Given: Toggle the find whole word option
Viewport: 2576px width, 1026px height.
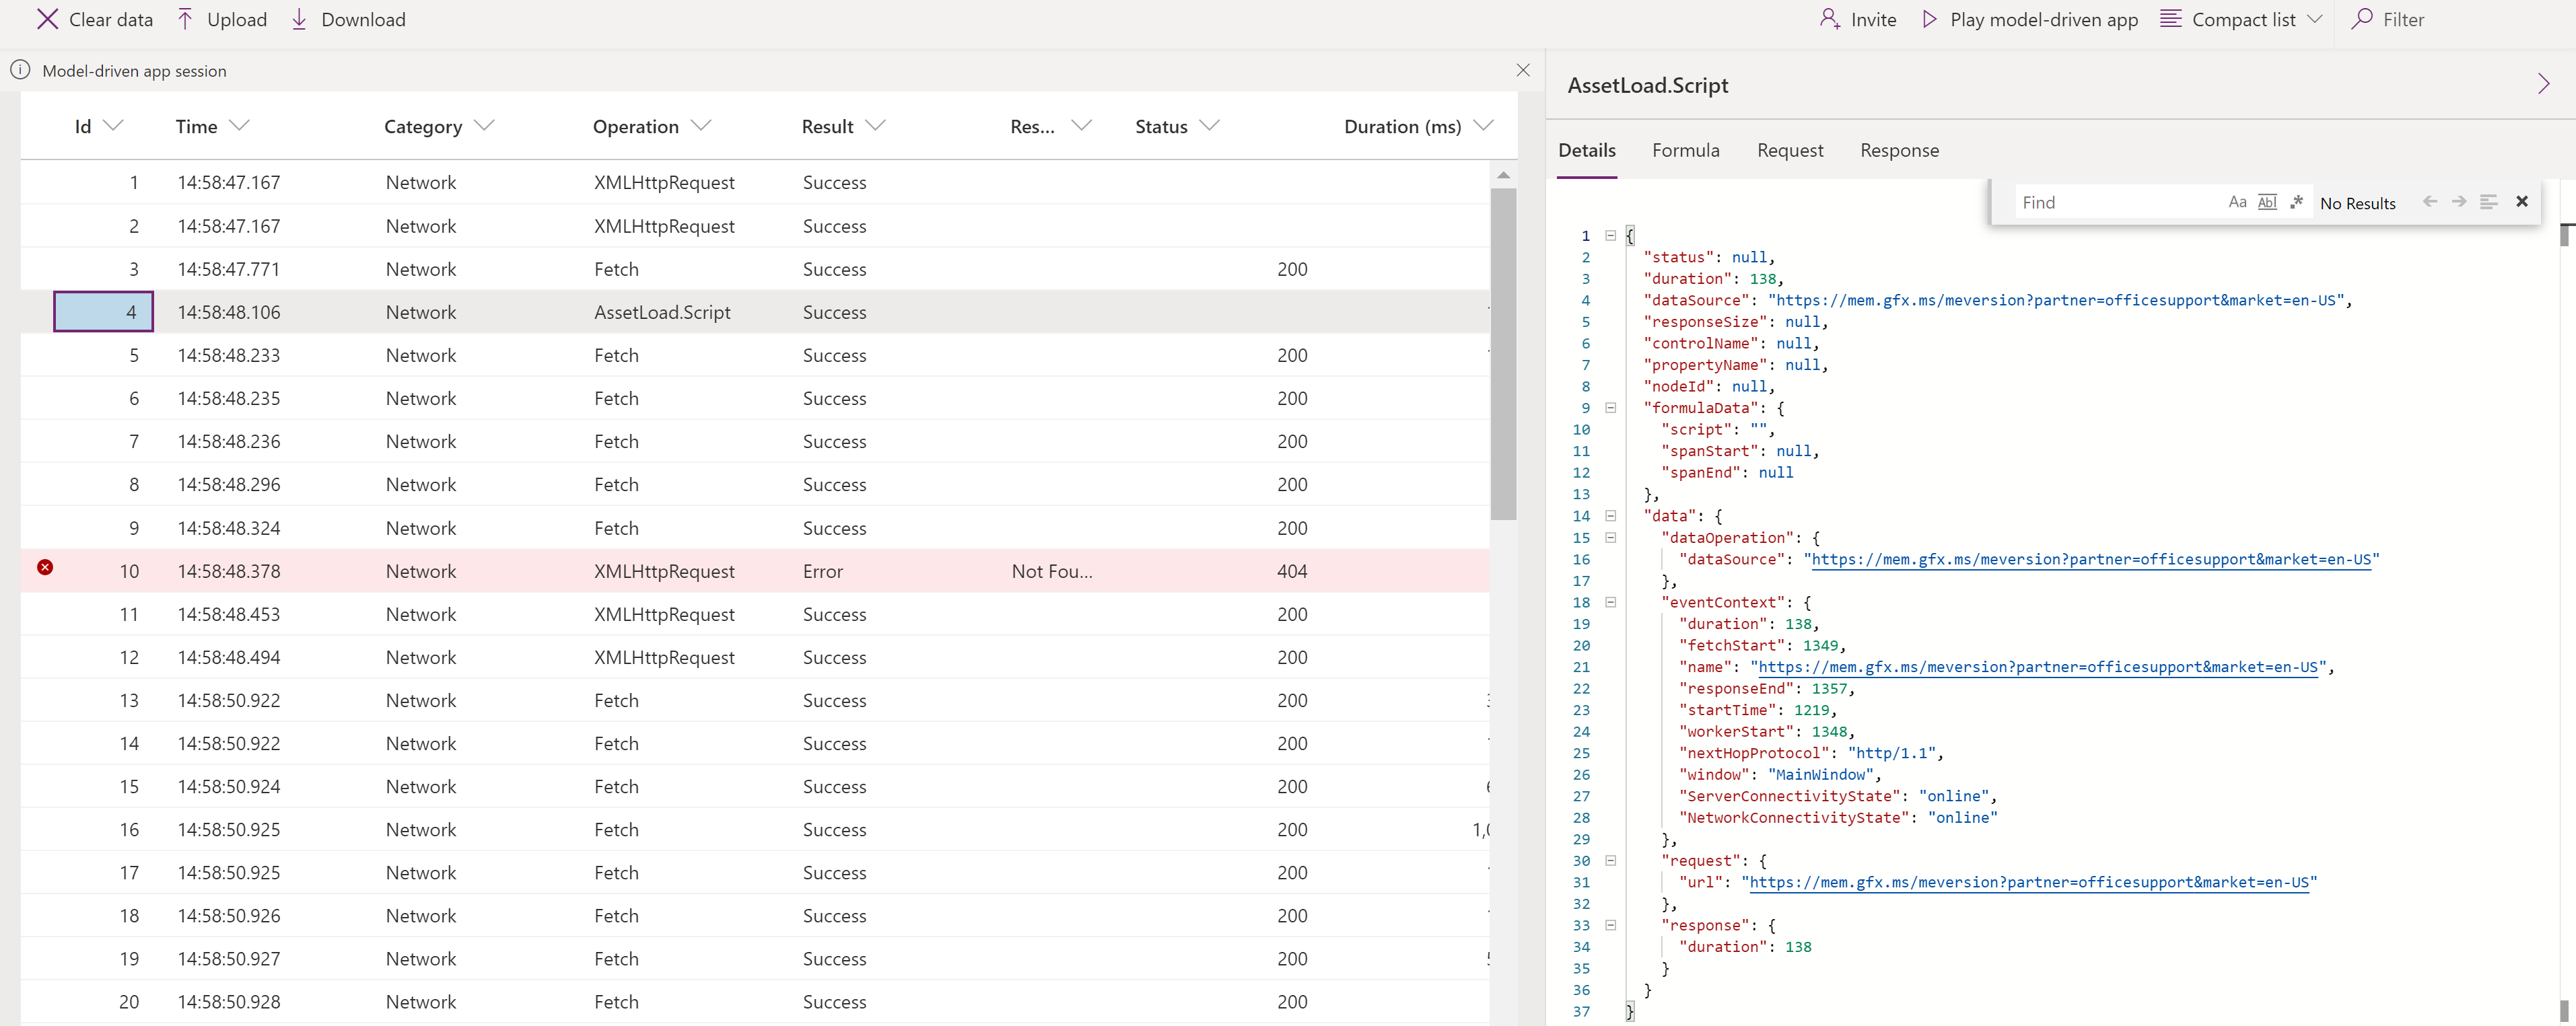Looking at the screenshot, I should [2266, 202].
